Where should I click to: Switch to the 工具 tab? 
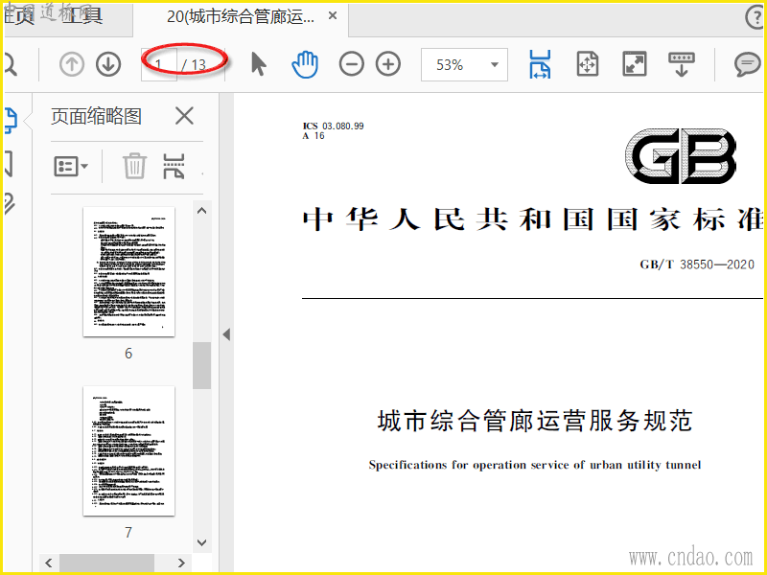click(x=82, y=15)
